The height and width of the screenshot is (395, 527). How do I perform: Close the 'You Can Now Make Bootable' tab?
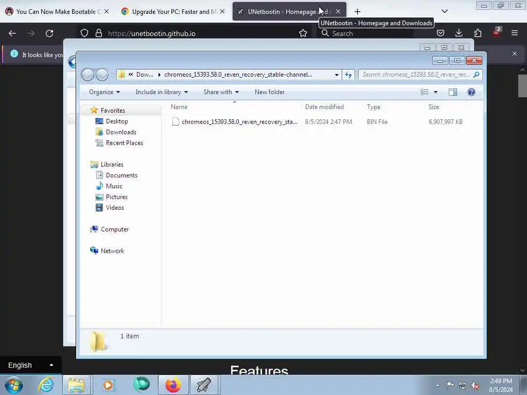click(x=106, y=11)
